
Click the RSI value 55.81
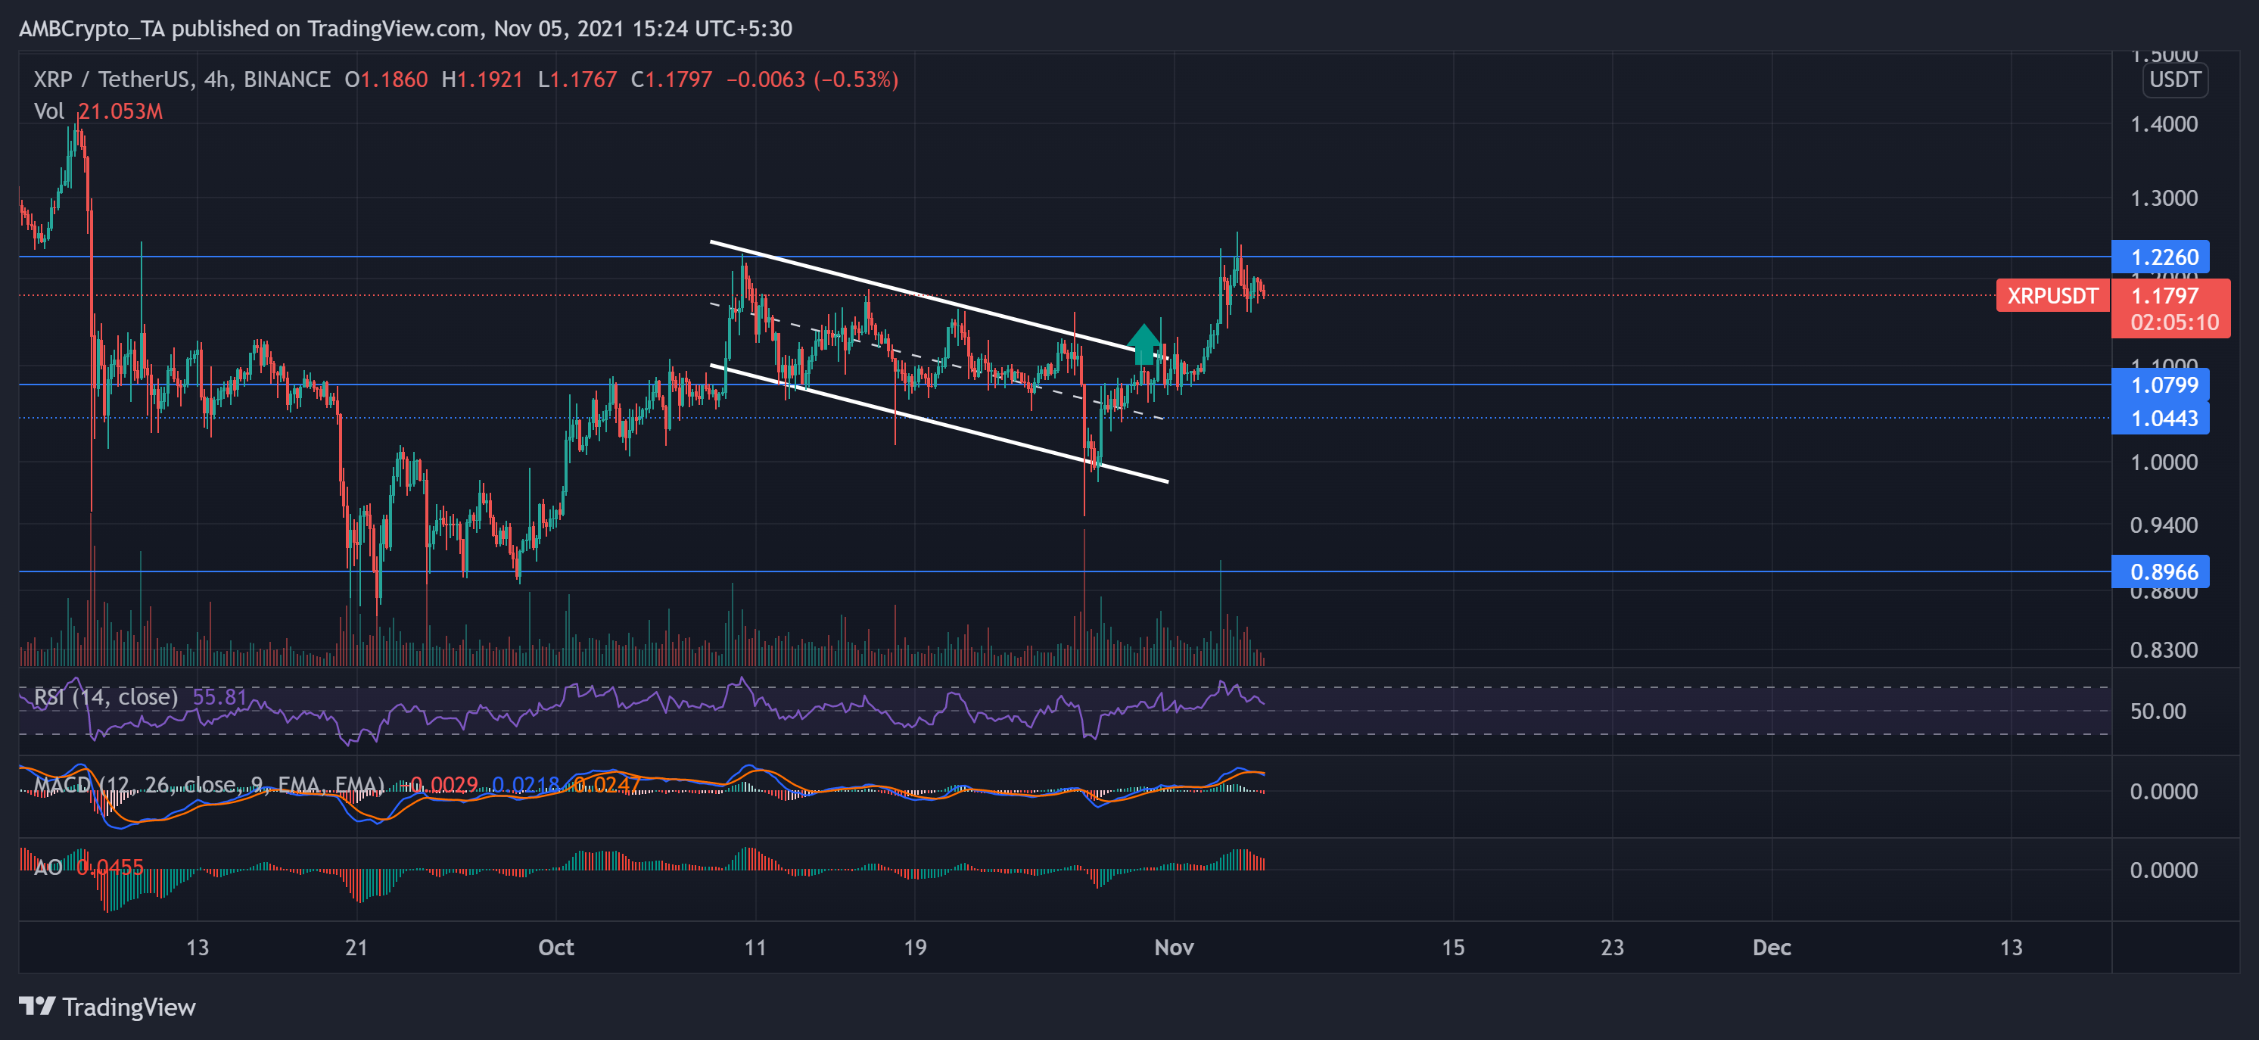(x=219, y=697)
